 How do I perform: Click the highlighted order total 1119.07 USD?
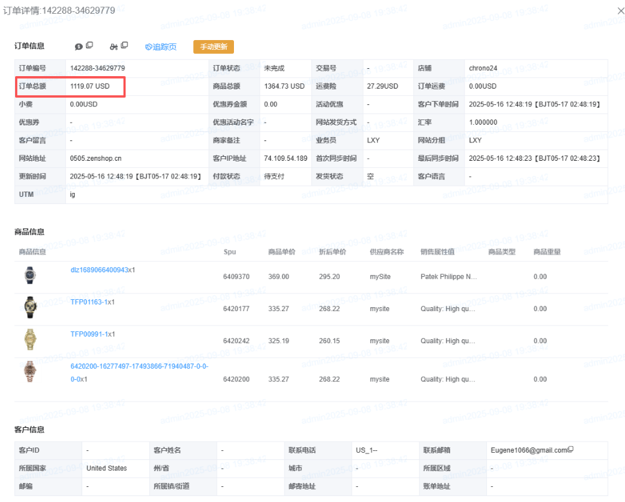[x=90, y=86]
